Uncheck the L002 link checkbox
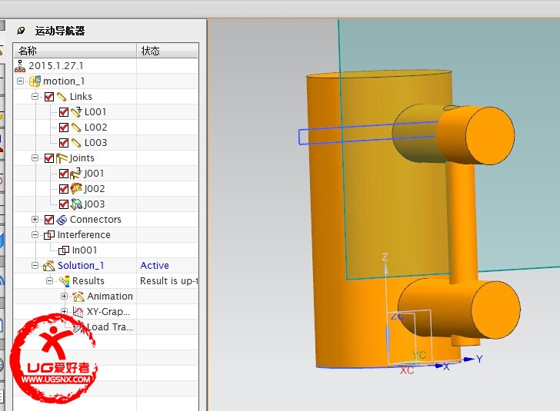The height and width of the screenshot is (411, 560). [64, 128]
